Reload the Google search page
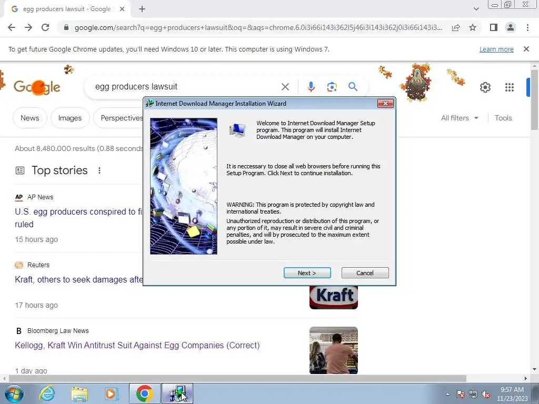Screen dimensions: 539x404 click(x=45, y=27)
